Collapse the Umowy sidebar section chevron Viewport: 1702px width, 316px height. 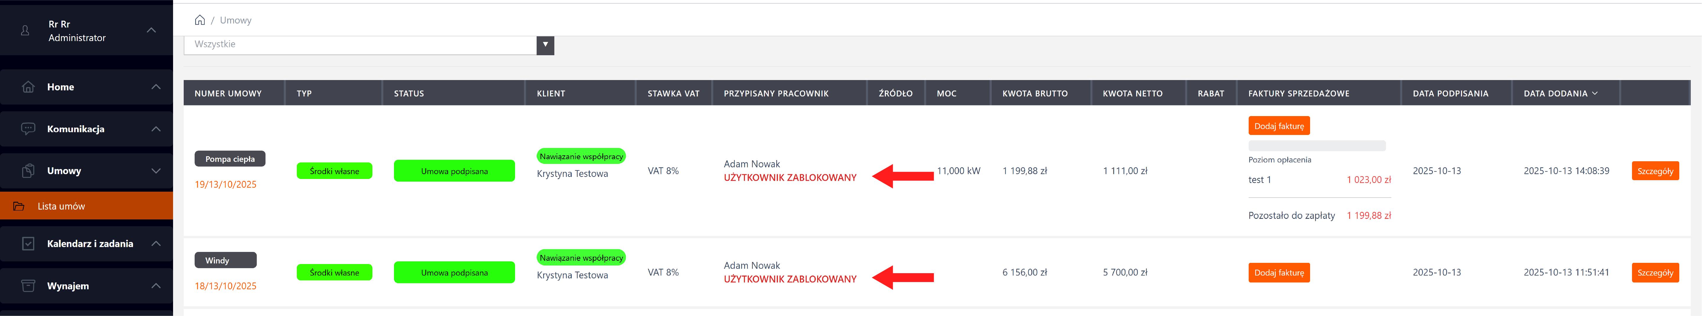tap(156, 171)
